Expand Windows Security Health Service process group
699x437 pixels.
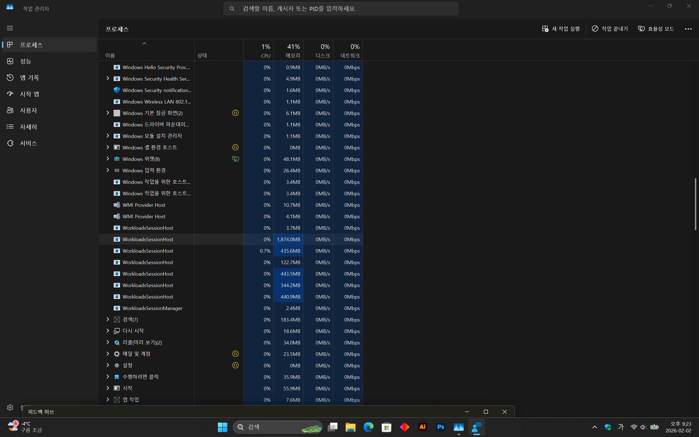[x=108, y=79]
